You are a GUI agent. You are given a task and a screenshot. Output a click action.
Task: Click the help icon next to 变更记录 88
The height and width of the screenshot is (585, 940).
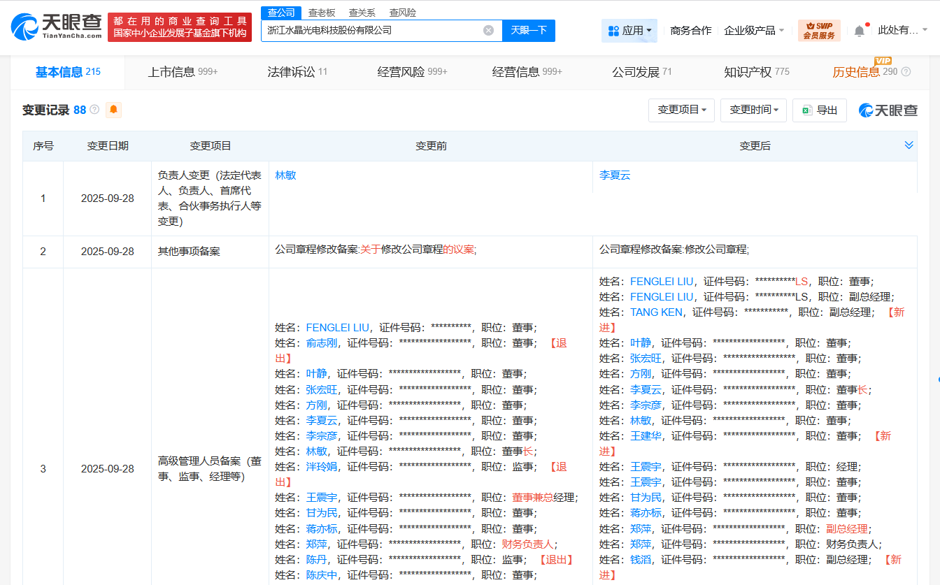[93, 110]
